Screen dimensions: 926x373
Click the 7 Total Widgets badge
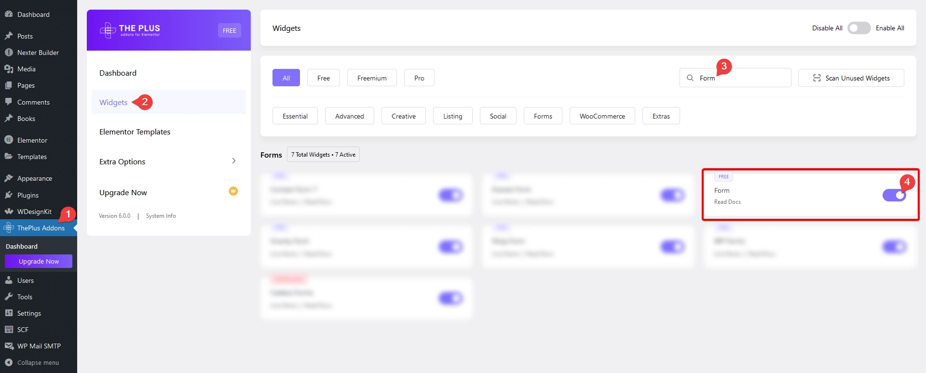tap(323, 154)
